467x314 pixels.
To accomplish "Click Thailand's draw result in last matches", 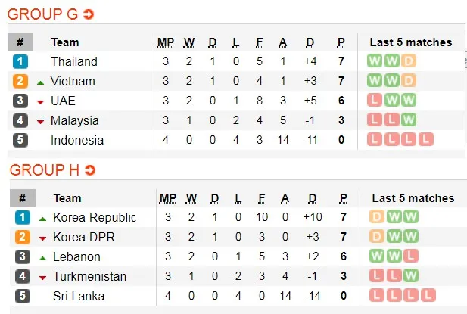I will click(409, 61).
